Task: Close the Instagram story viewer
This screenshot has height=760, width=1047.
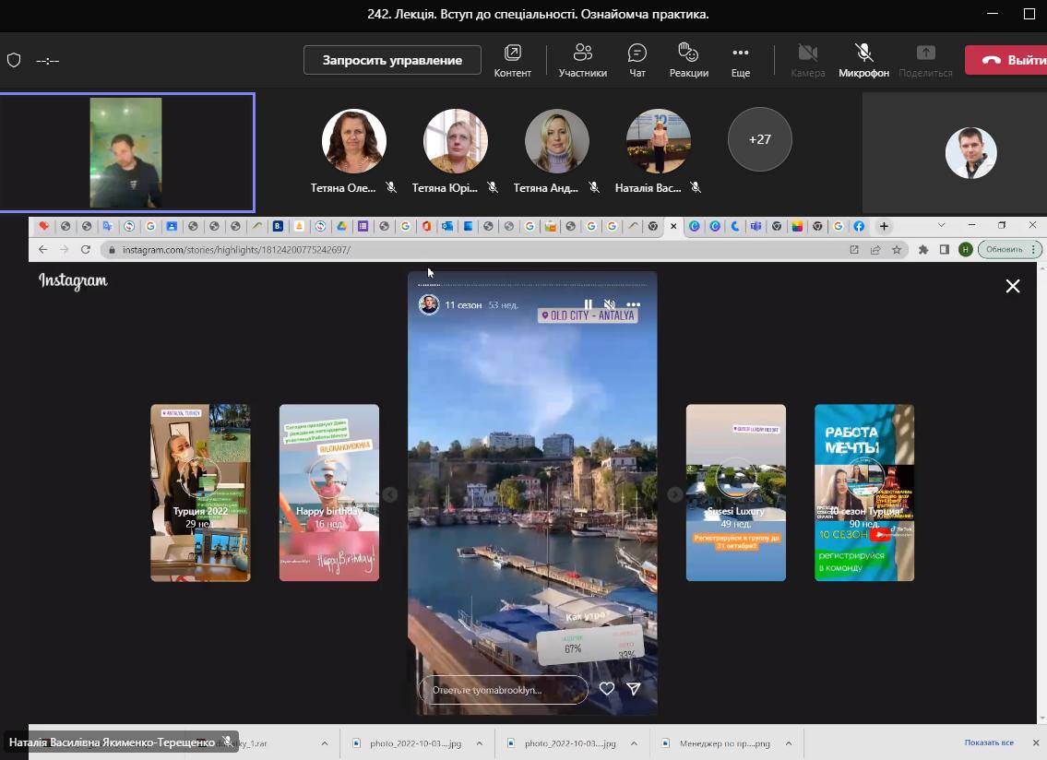Action: click(x=1012, y=286)
